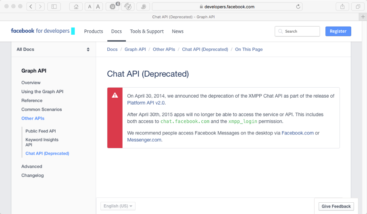Open Other APIs breadcrumb link
367x214 pixels.
pyautogui.click(x=164, y=49)
